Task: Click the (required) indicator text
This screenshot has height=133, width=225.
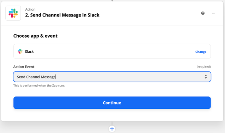Action: tap(203, 67)
